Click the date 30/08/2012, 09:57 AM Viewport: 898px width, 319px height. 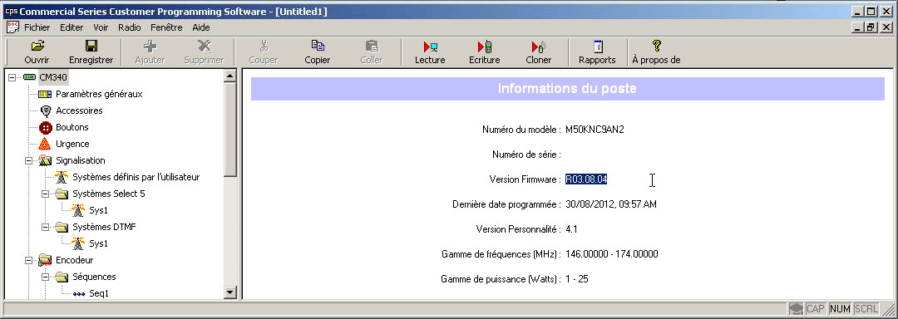[x=611, y=204]
